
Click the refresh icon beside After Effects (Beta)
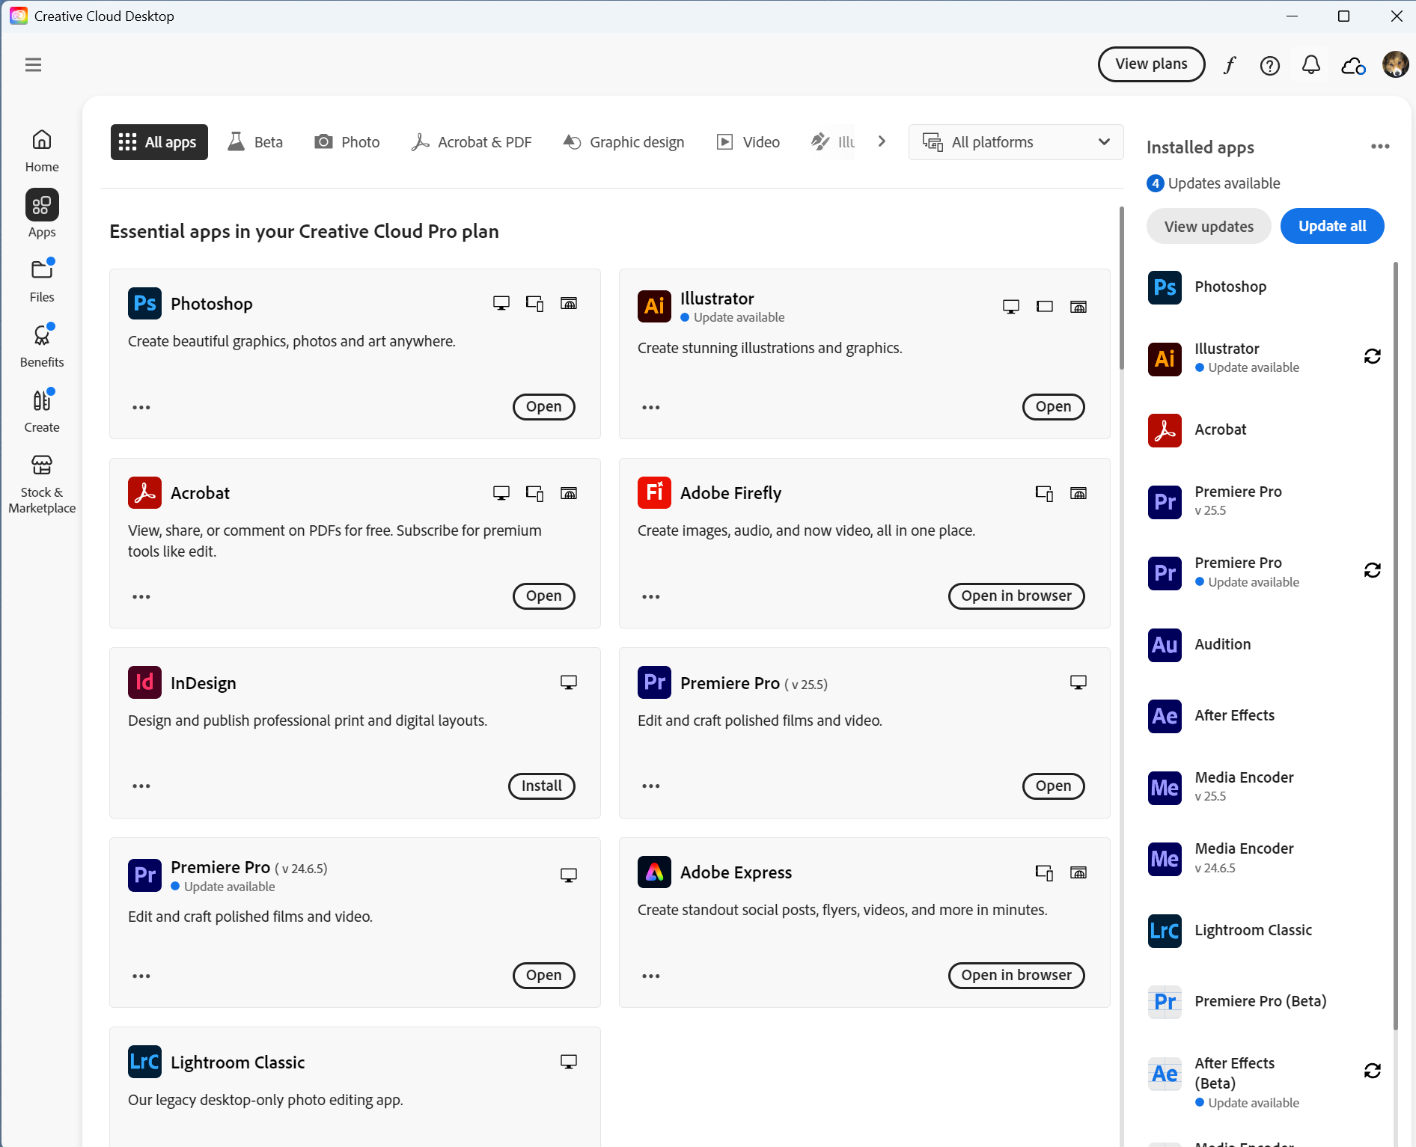click(x=1373, y=1071)
